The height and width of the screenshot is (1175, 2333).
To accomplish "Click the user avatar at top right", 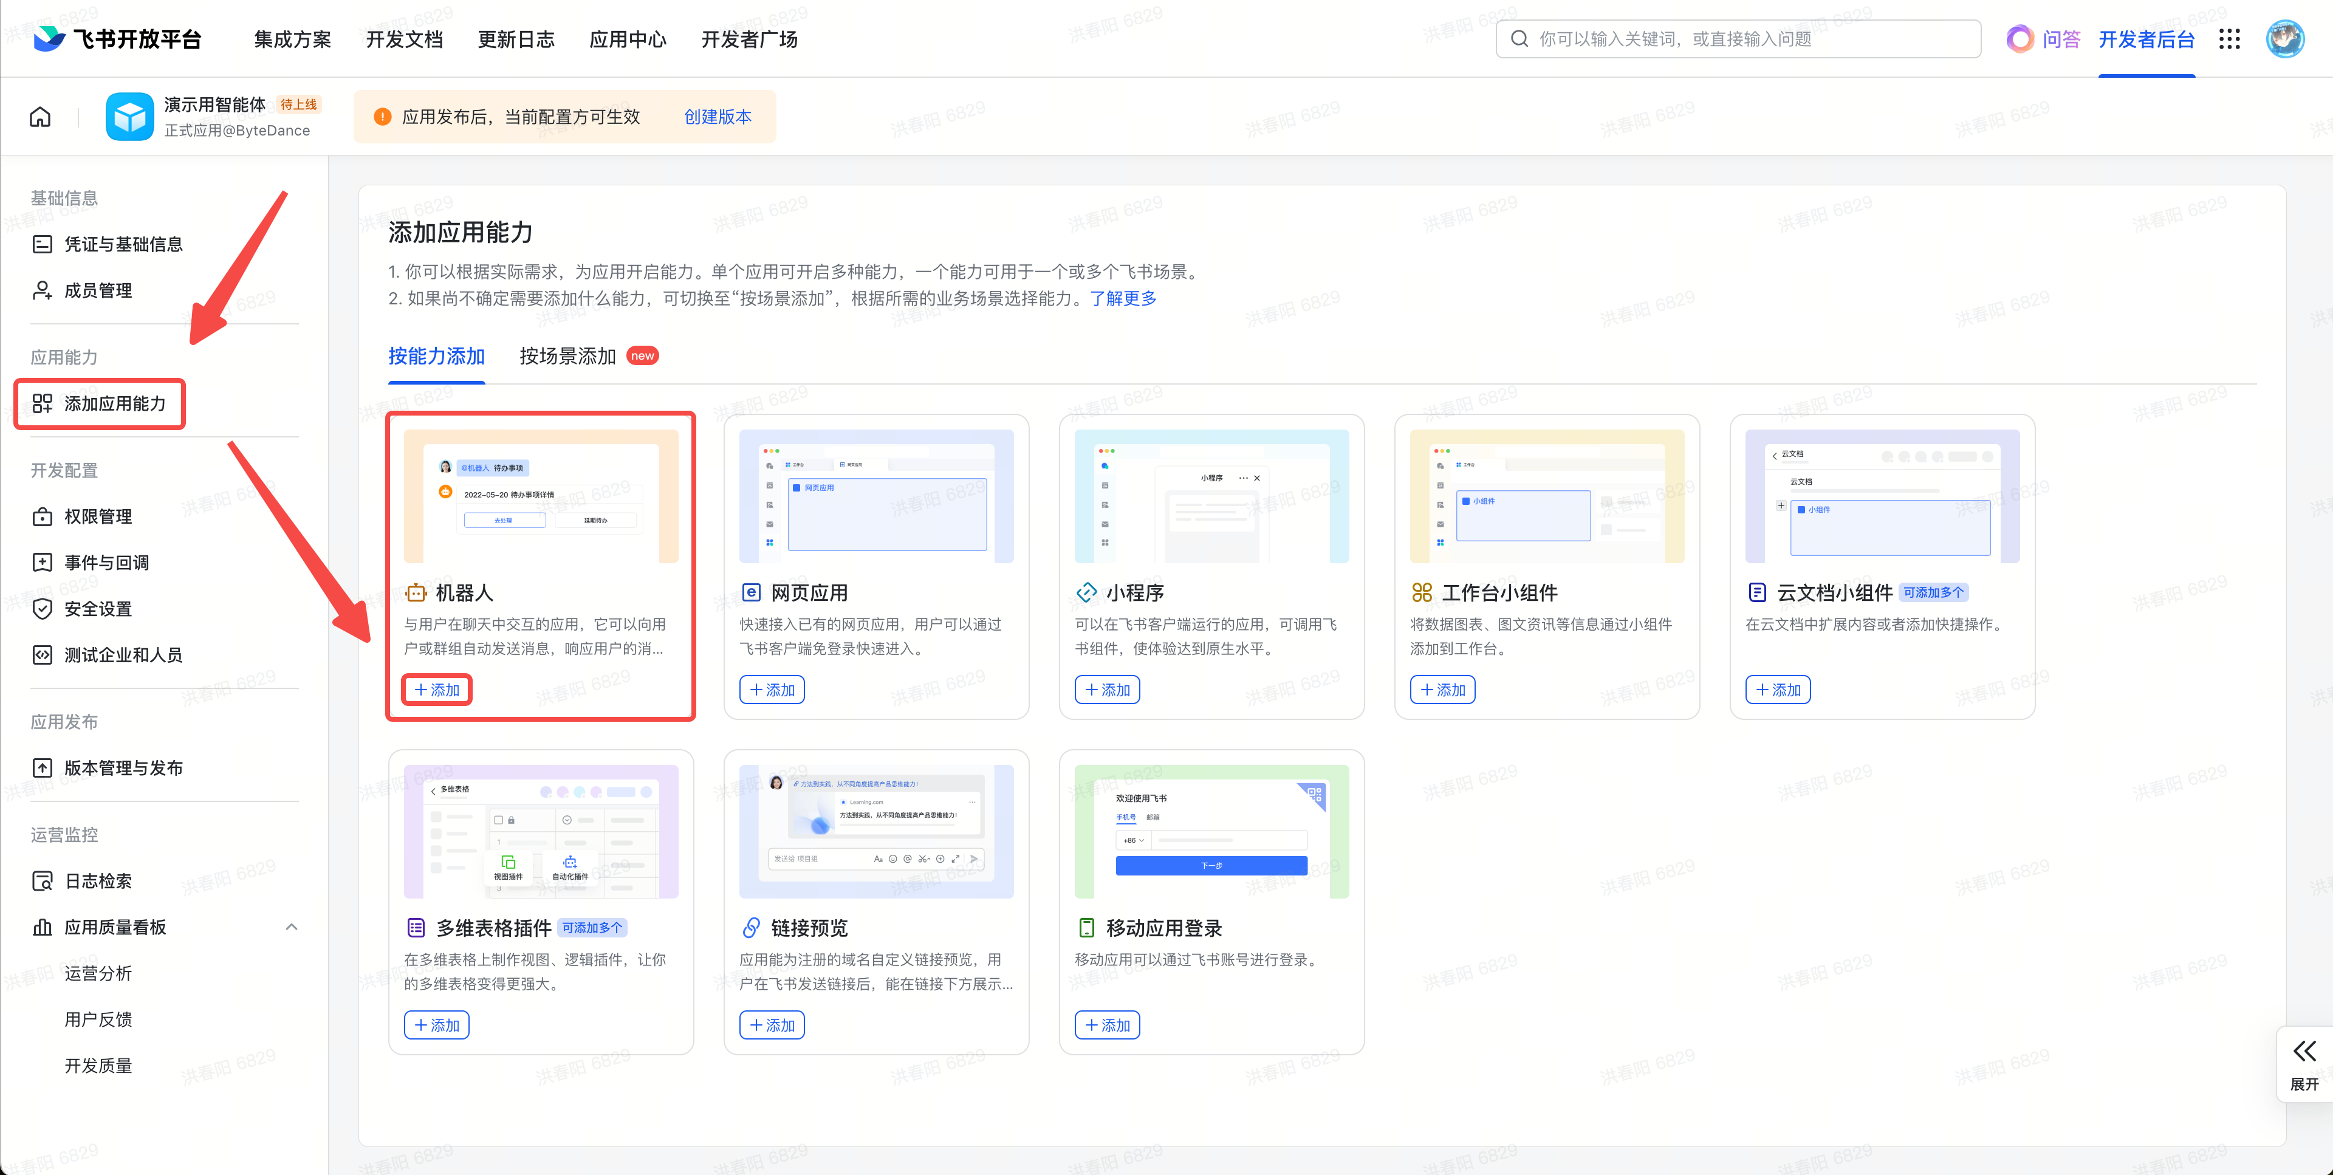I will click(2284, 39).
